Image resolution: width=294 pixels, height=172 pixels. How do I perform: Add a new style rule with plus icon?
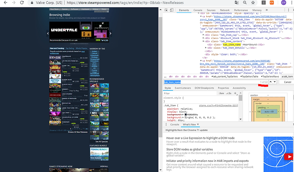tap(235, 93)
